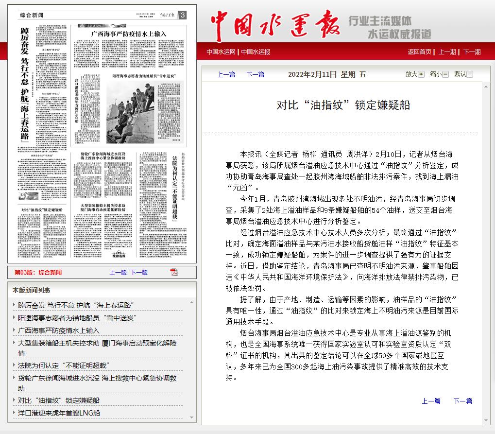
Task: Open news item 大型集装箱船主机失控求助
Action: (97, 348)
